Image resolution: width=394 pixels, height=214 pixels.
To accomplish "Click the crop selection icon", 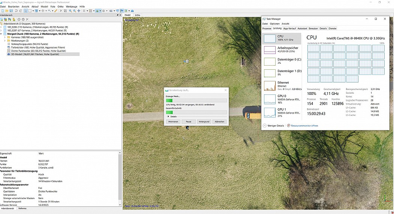I will point(65,10).
